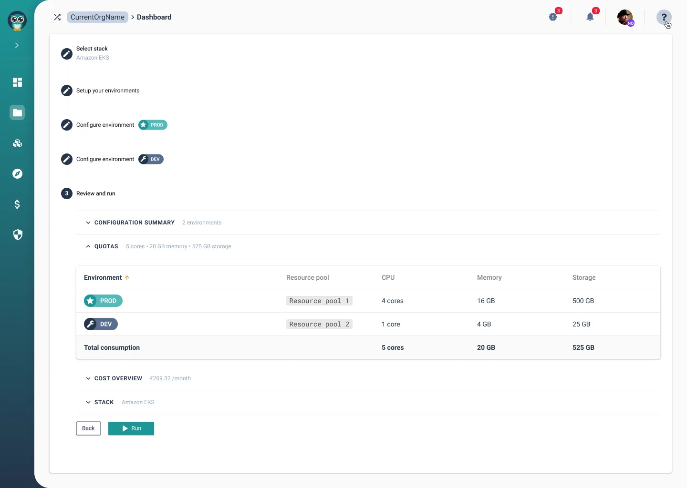Click the Run button
687x488 pixels.
click(x=131, y=428)
